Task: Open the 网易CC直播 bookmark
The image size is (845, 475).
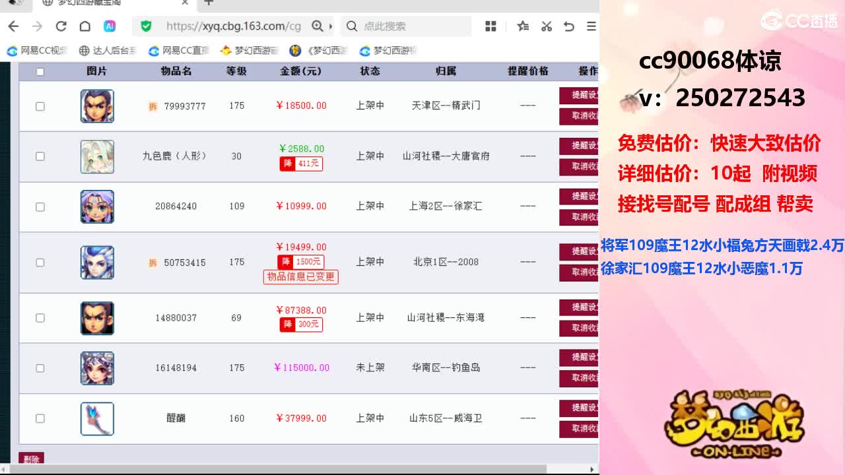Action: click(x=179, y=51)
